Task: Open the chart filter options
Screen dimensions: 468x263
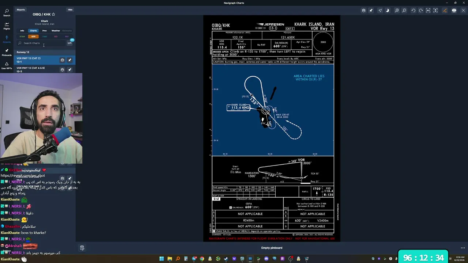Action: pos(69,43)
